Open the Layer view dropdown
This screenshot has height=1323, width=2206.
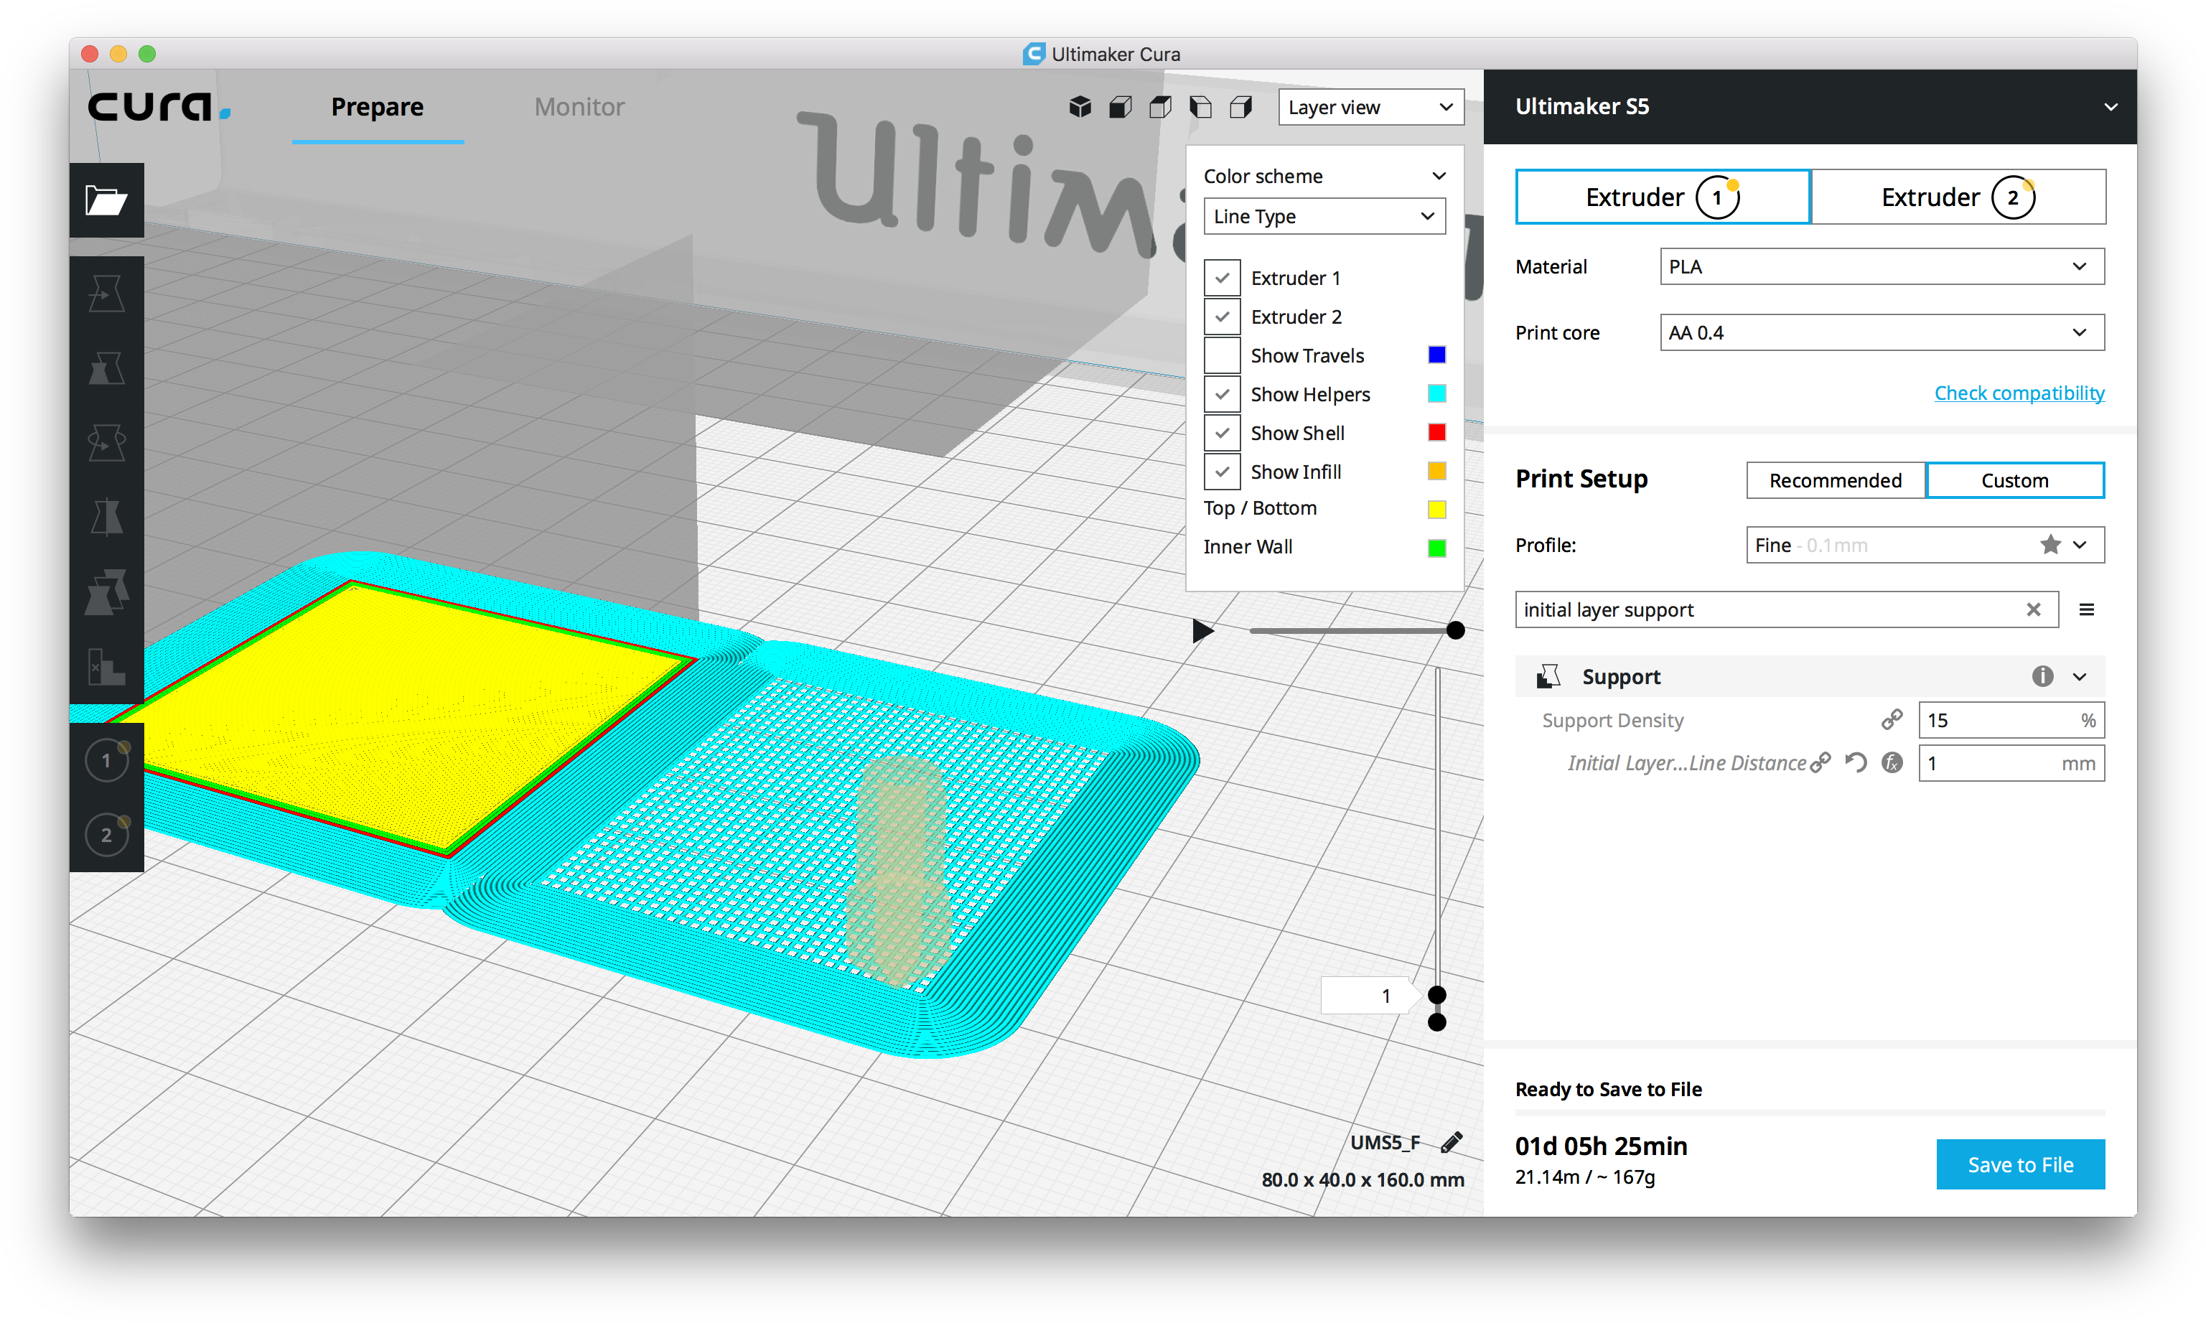coord(1370,108)
